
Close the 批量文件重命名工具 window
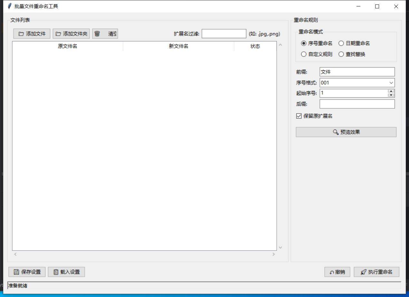click(396, 6)
